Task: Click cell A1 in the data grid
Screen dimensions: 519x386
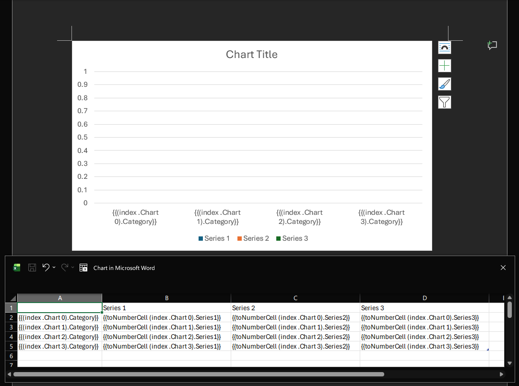Action: point(59,307)
